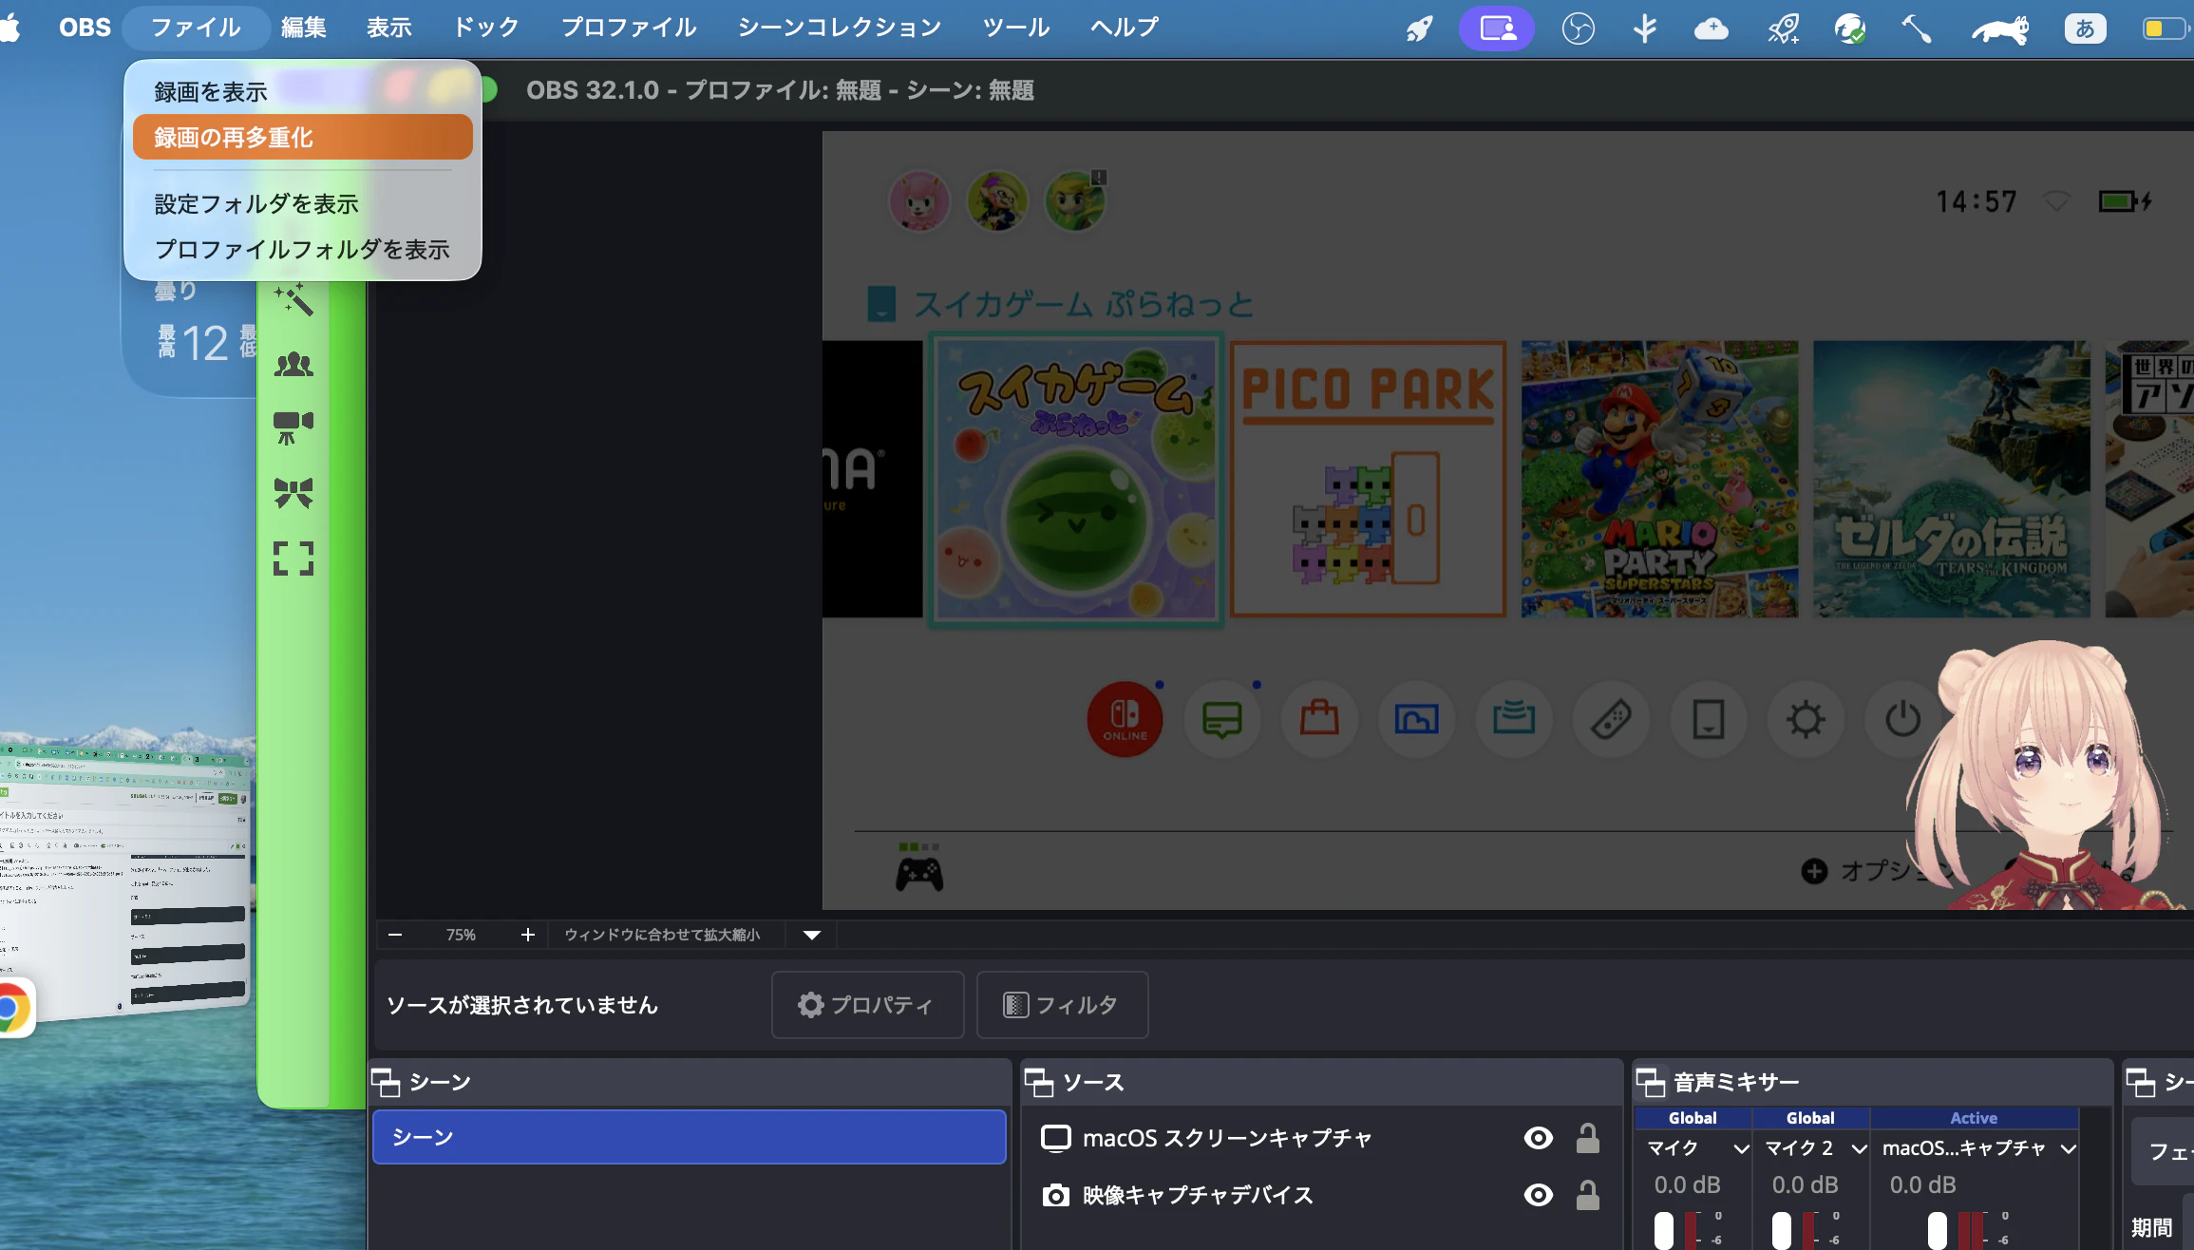Screen dimensions: 2194x1250
Task: Expand the macOS...キャプチャ mixer channel dropdown
Action: click(2068, 1148)
